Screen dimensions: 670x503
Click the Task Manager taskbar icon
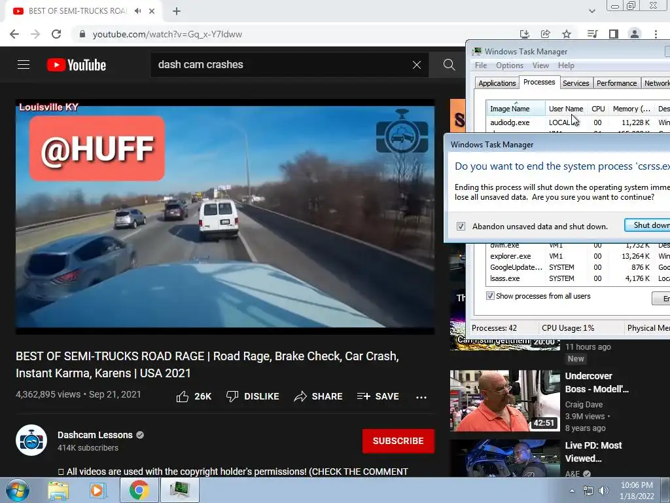179,490
